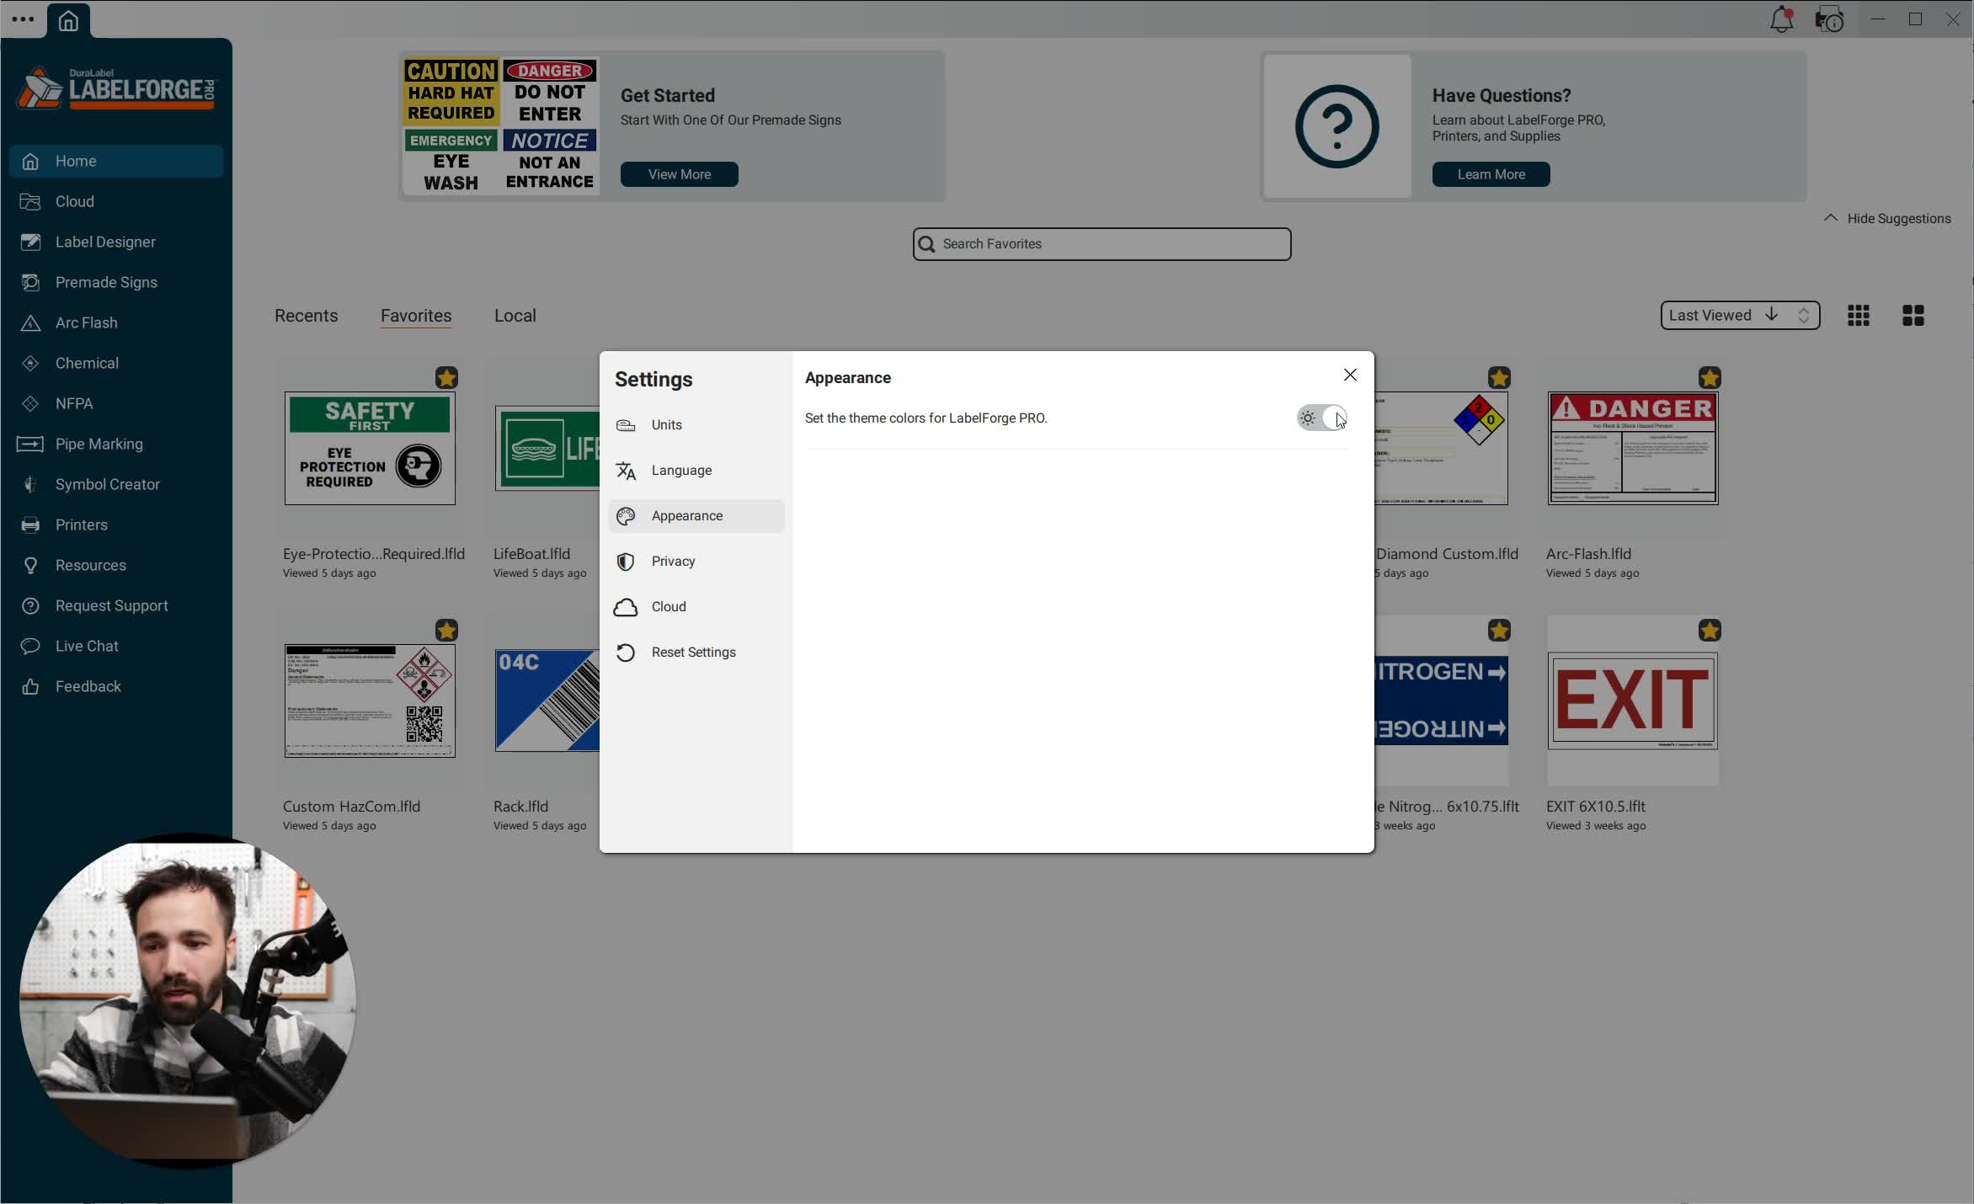Click the info icon next to bell

pos(1829,19)
